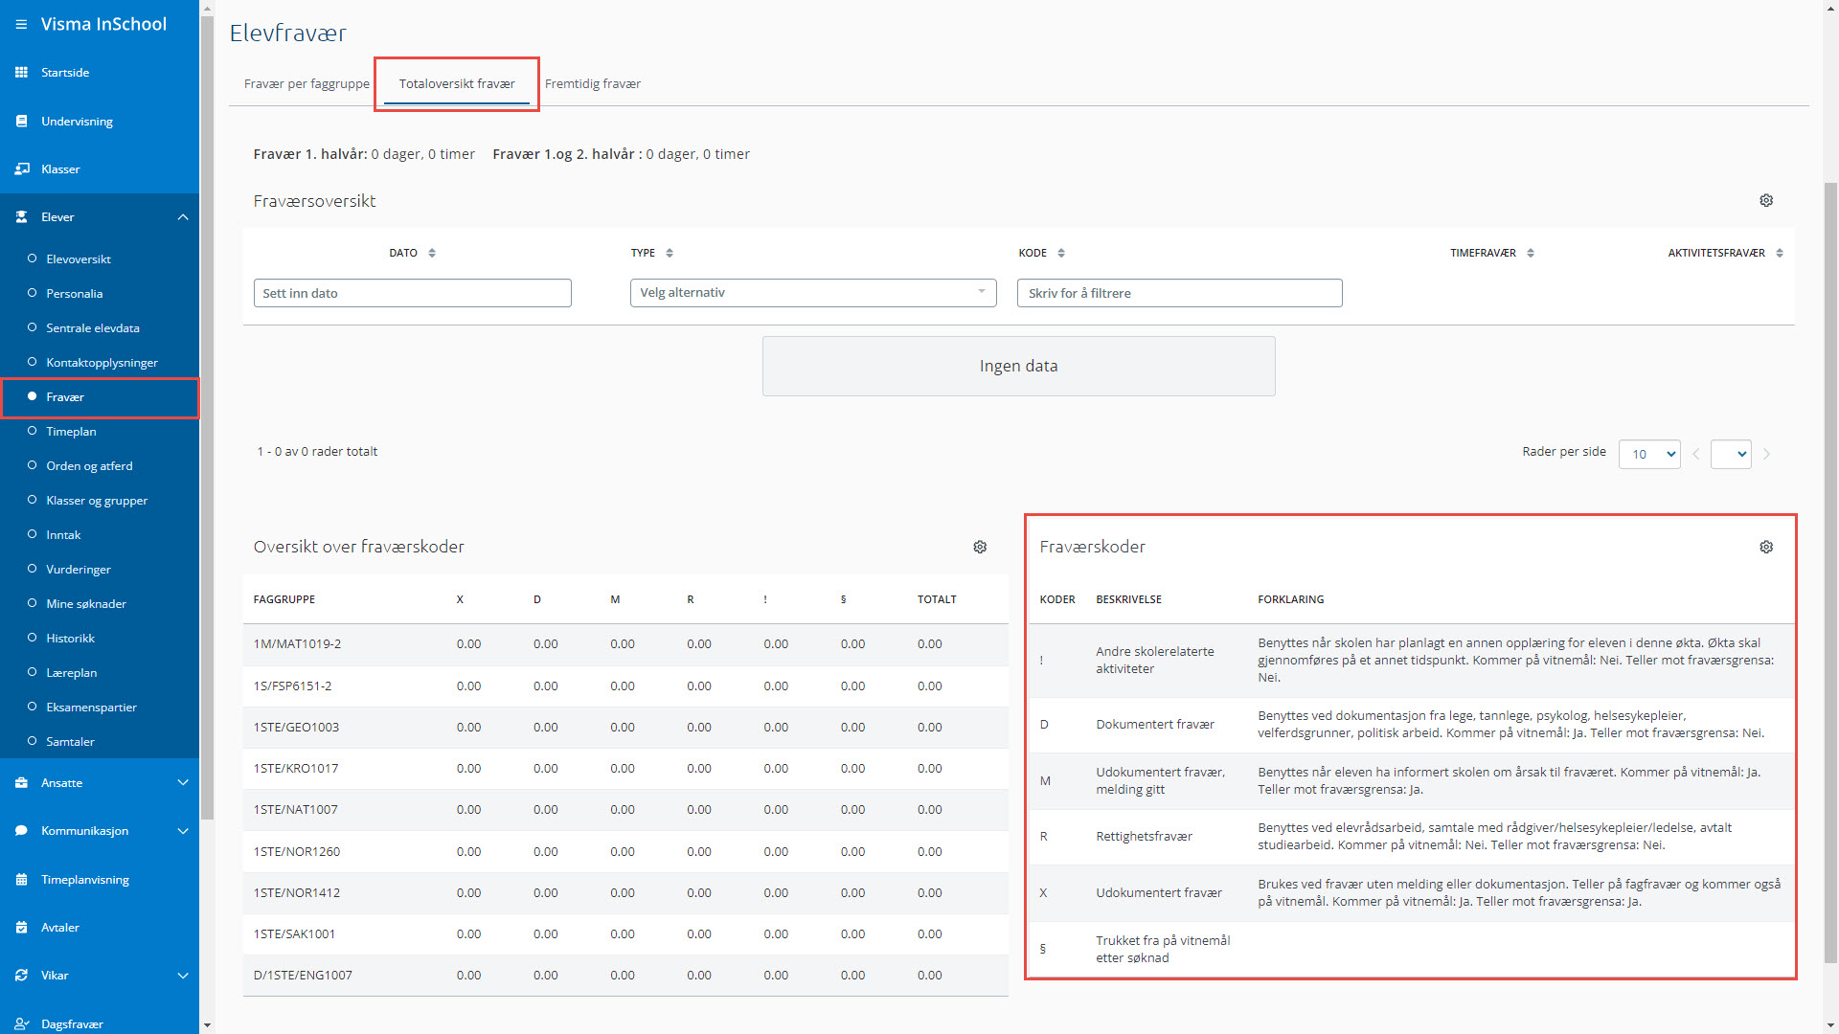The width and height of the screenshot is (1839, 1034).
Task: Sort table by AKTIVITETSFRAVÆR column arrows
Action: click(x=1780, y=253)
